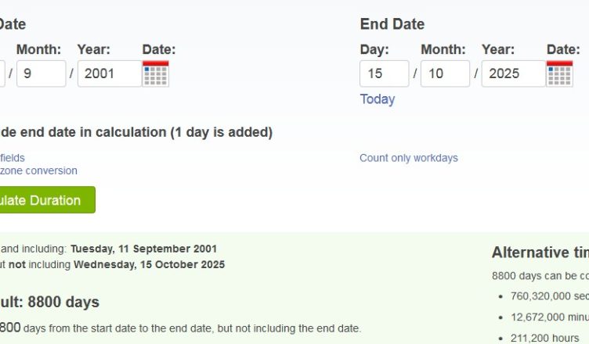The height and width of the screenshot is (344, 589).
Task: Toggle include end date in calculation label
Action: pos(136,132)
